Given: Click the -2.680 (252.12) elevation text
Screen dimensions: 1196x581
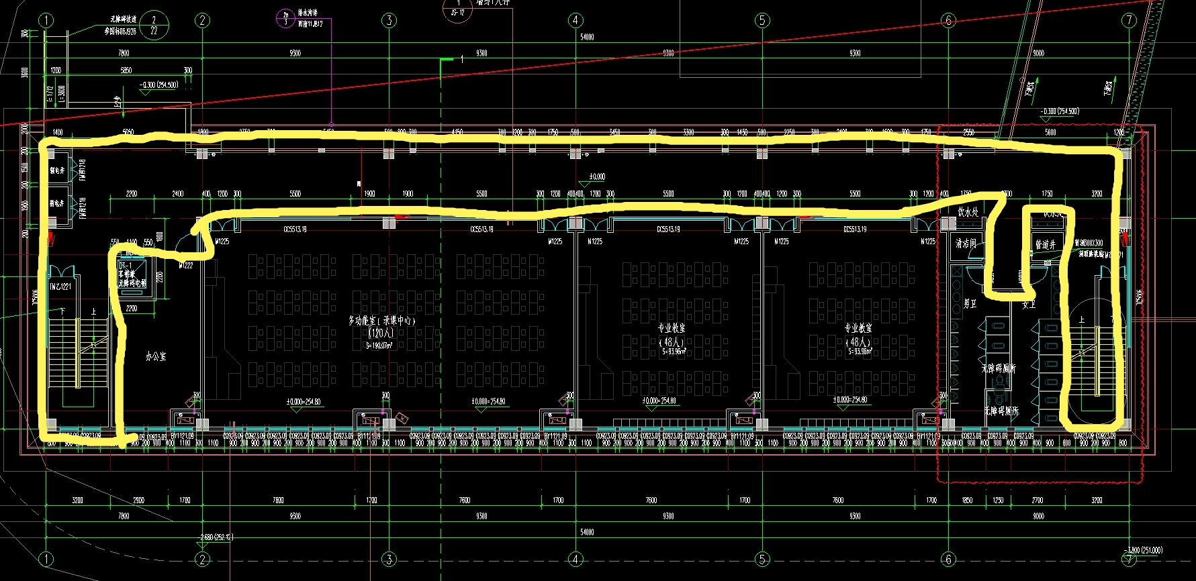Looking at the screenshot, I should tap(217, 537).
